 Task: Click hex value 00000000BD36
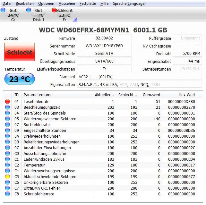[x=181, y=130]
